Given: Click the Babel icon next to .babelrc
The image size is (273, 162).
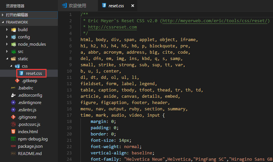Looking at the screenshot, I should pyautogui.click(x=13, y=88).
